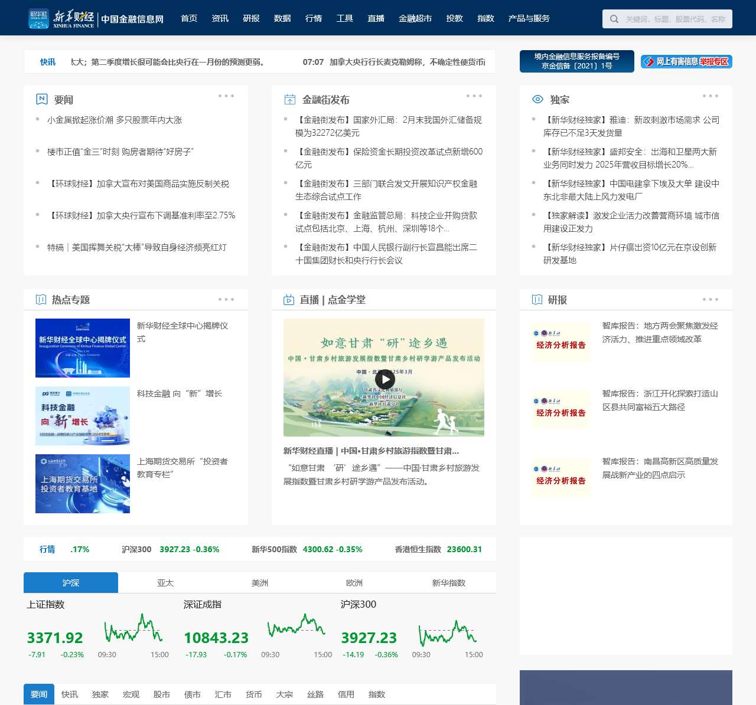Click the 直播 TV icon
756x705 pixels.
pyautogui.click(x=289, y=299)
